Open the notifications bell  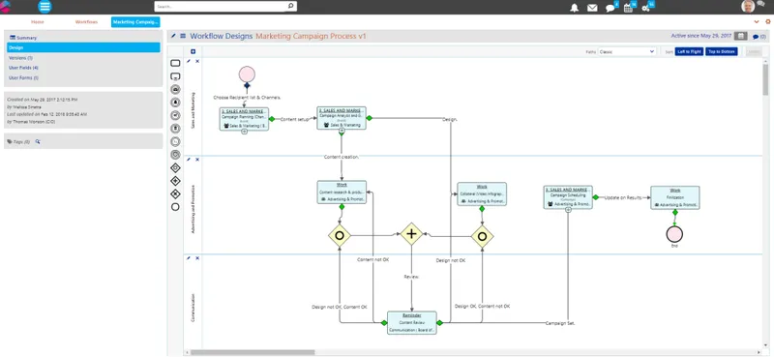[574, 8]
